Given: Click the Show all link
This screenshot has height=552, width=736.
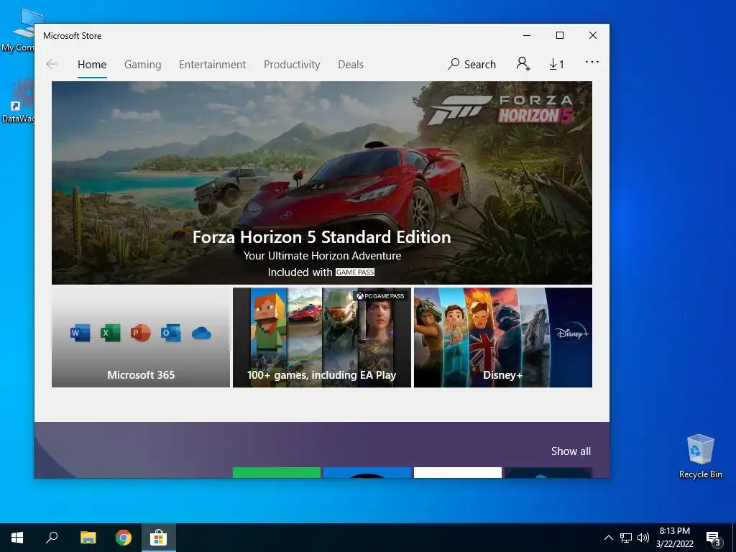Looking at the screenshot, I should tap(571, 451).
